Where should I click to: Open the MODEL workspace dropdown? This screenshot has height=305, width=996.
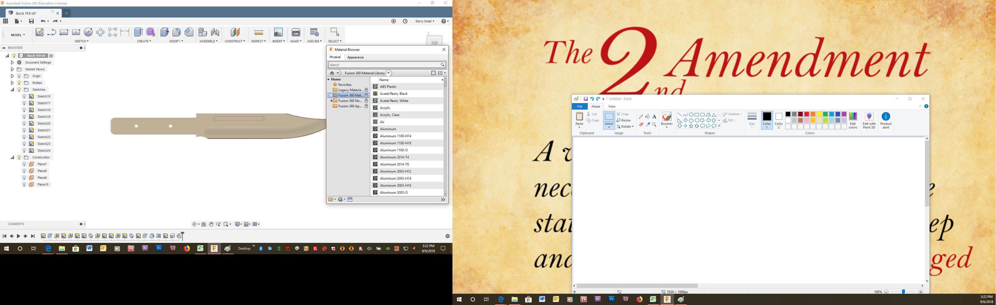[x=18, y=35]
